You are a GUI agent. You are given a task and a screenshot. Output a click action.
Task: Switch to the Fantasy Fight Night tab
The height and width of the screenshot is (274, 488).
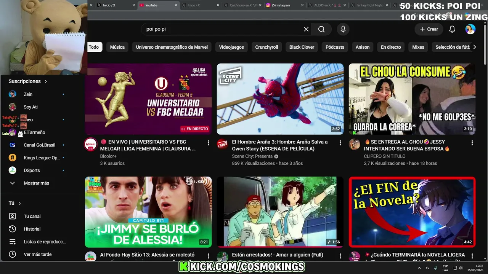point(369,5)
